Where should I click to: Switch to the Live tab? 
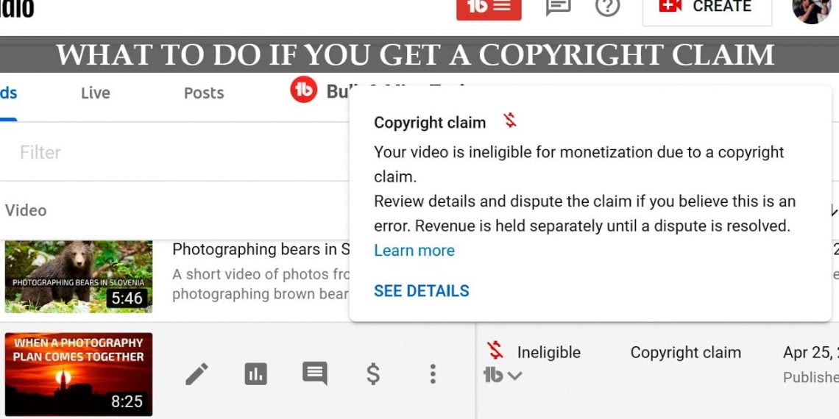95,93
